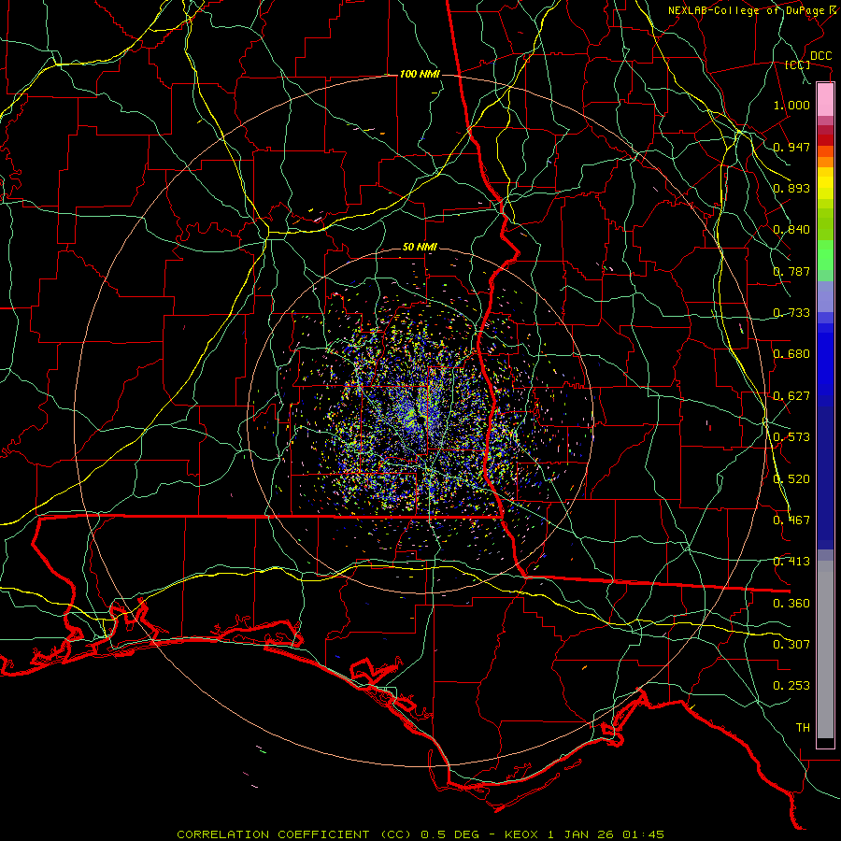Click the pink color band near 1.000
841x841 pixels.
point(825,100)
